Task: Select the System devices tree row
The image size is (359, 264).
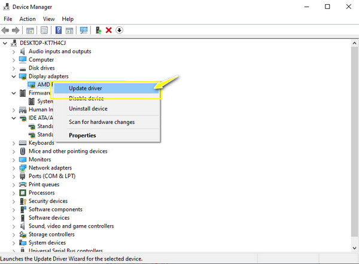Action: pyautogui.click(x=47, y=242)
